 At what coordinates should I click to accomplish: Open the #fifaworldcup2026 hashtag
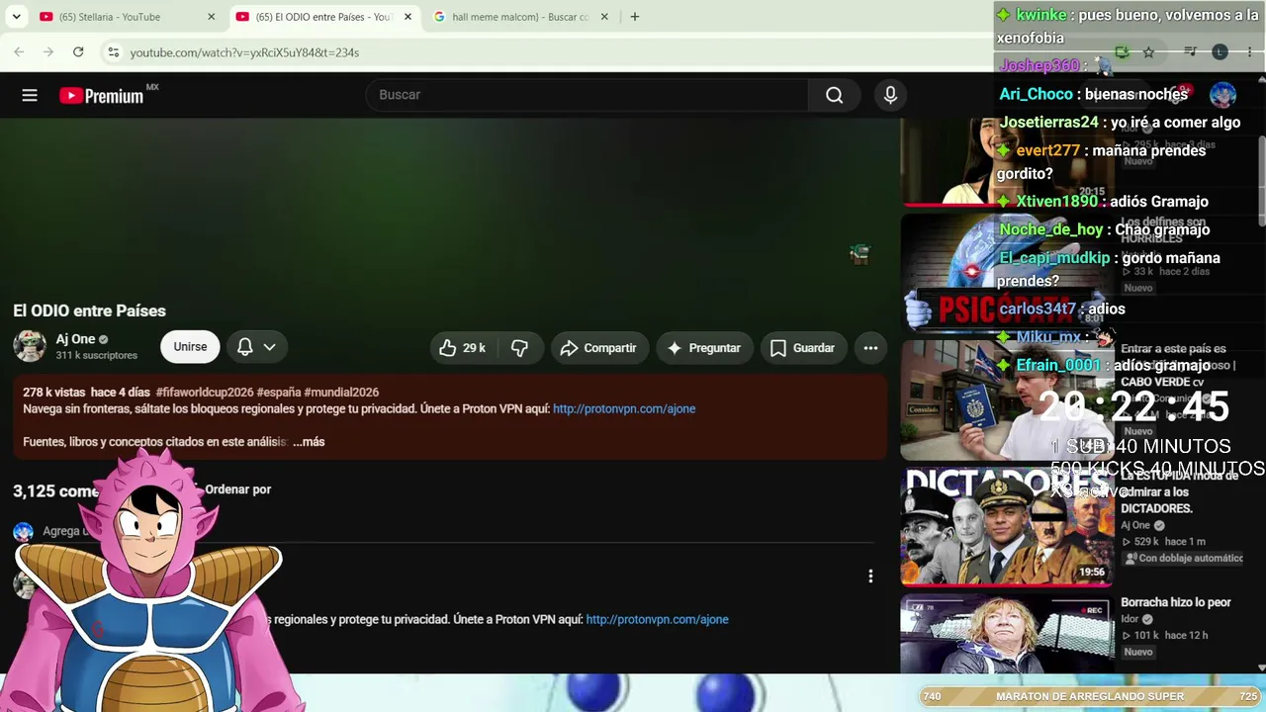tap(205, 393)
